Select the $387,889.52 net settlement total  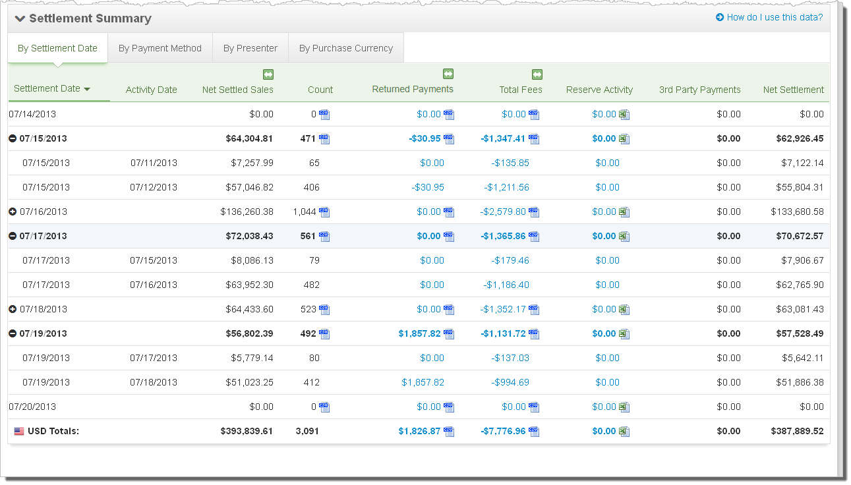click(x=797, y=432)
